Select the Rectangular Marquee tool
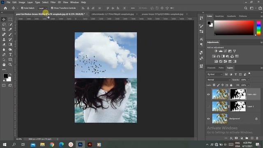Viewport: 263px width, 148px height. pos(10,19)
